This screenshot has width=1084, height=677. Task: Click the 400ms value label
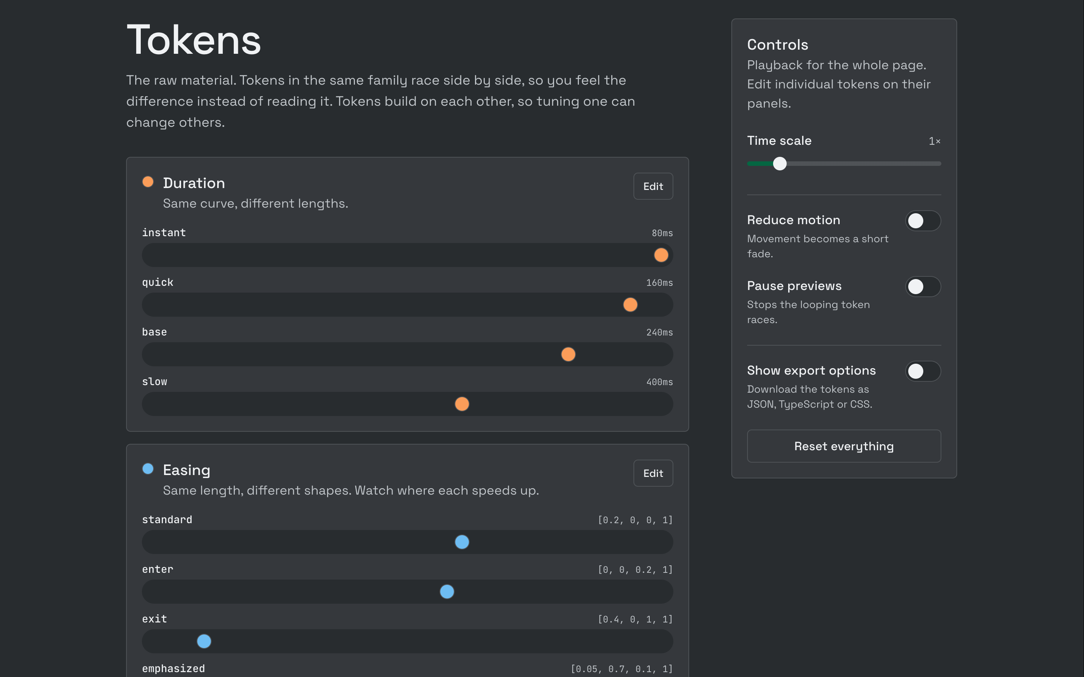[x=659, y=383]
